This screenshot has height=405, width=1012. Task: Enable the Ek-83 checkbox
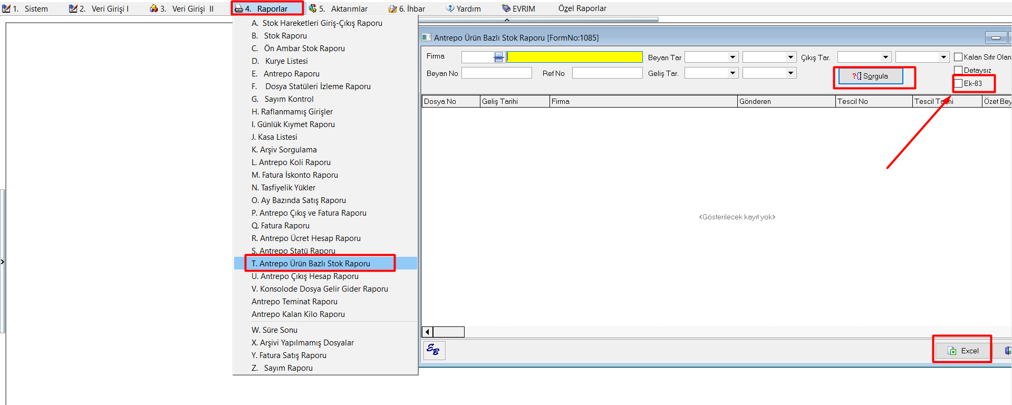tap(958, 83)
